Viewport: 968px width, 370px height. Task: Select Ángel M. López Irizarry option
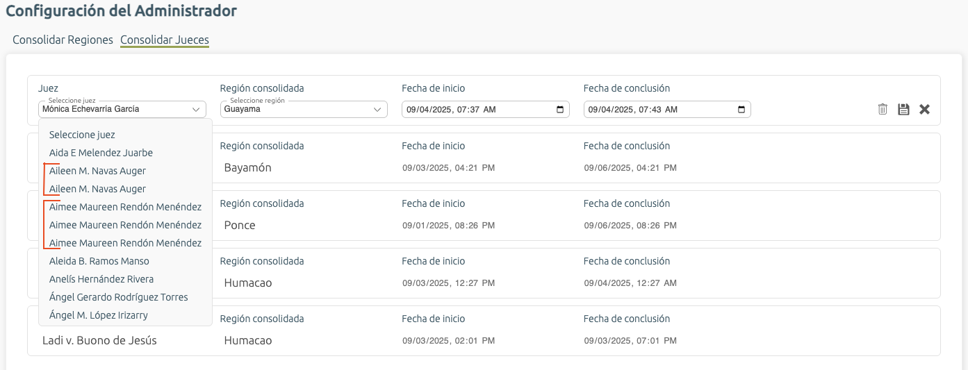[x=98, y=315]
